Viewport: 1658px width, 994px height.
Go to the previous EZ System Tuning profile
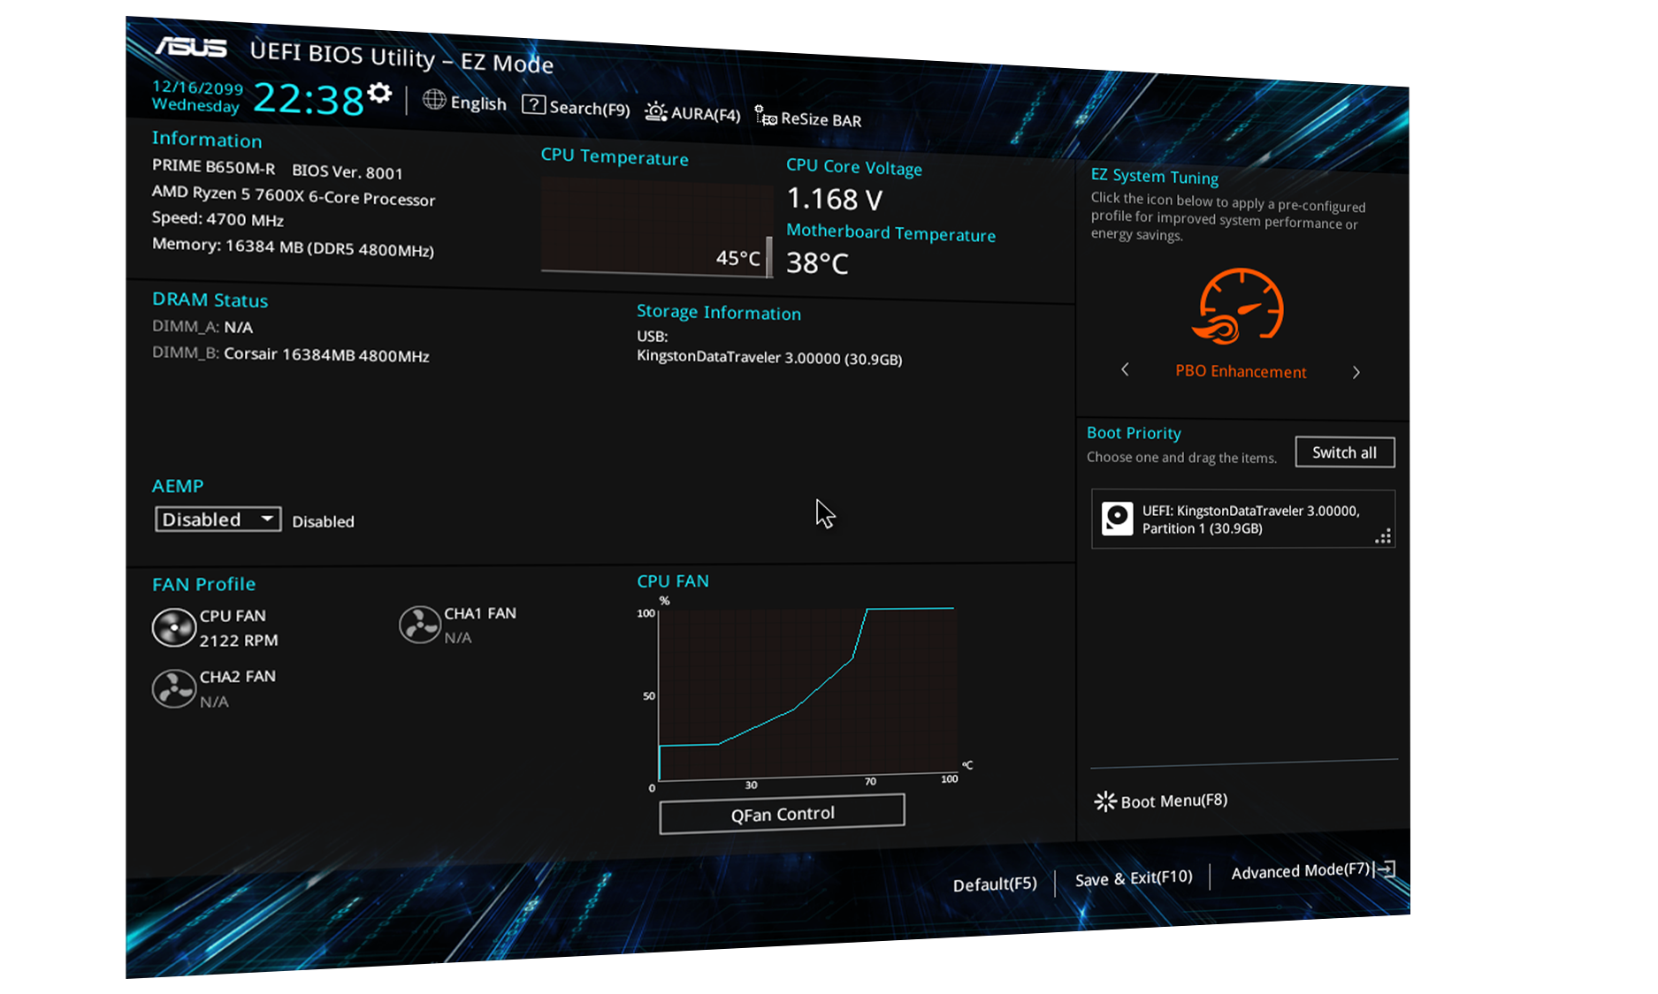1125,369
